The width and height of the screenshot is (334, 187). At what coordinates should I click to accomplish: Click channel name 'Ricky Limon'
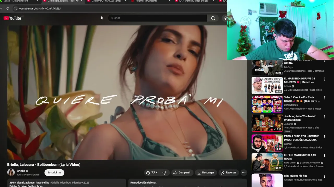point(290,163)
